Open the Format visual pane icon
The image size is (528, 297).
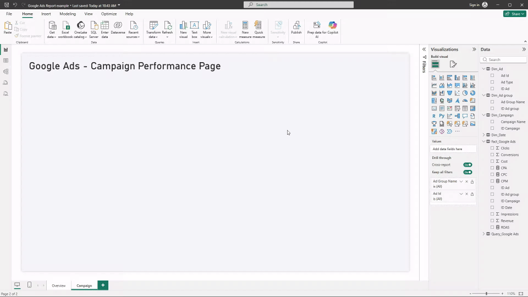pyautogui.click(x=453, y=64)
